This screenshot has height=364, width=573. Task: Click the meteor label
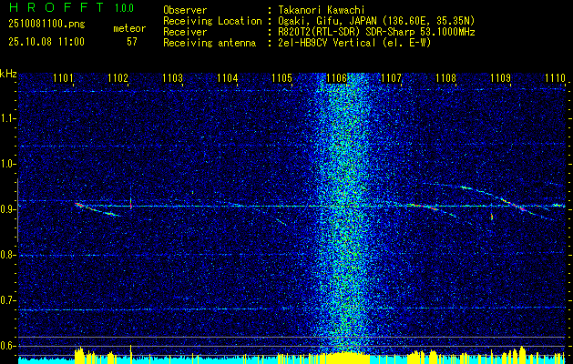(x=129, y=28)
